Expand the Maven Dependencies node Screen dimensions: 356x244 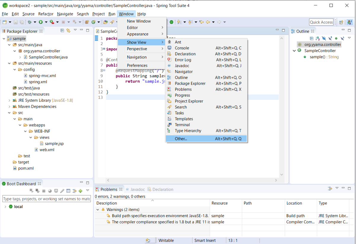click(x=9, y=106)
